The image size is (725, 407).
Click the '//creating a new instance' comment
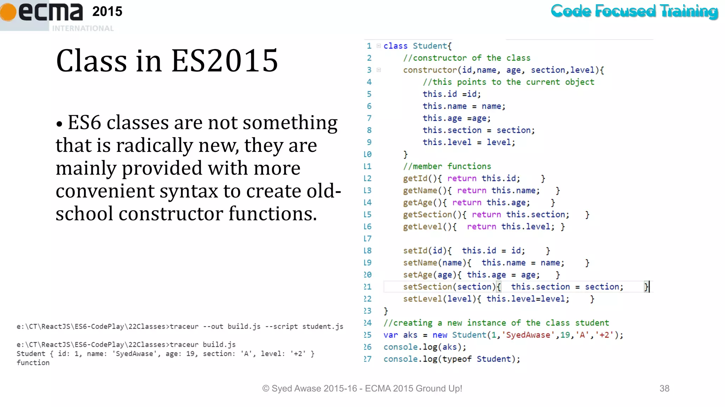coord(496,323)
